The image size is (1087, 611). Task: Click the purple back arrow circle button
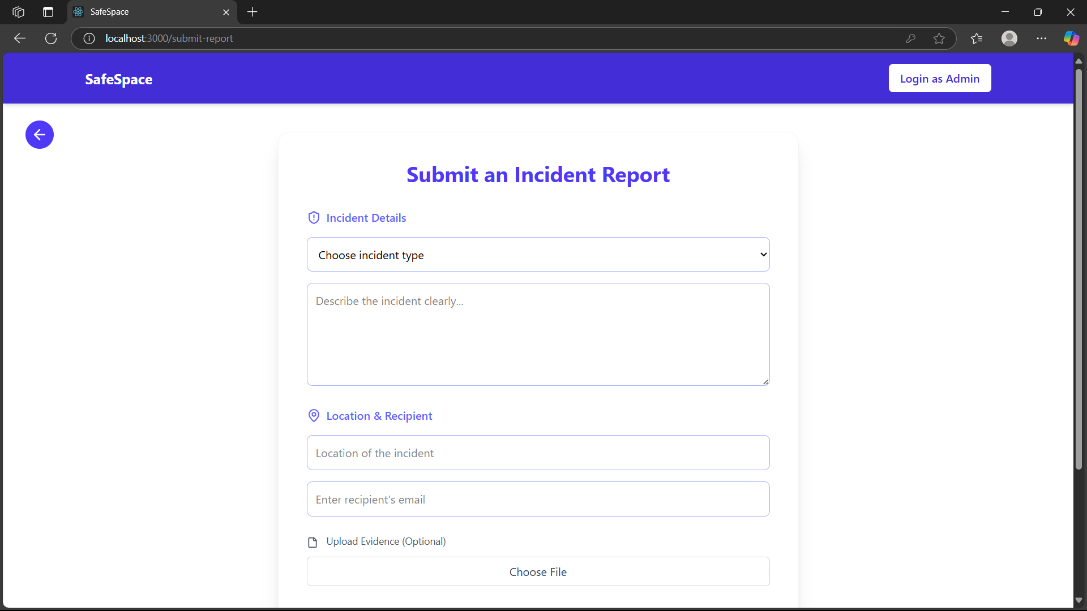[40, 135]
